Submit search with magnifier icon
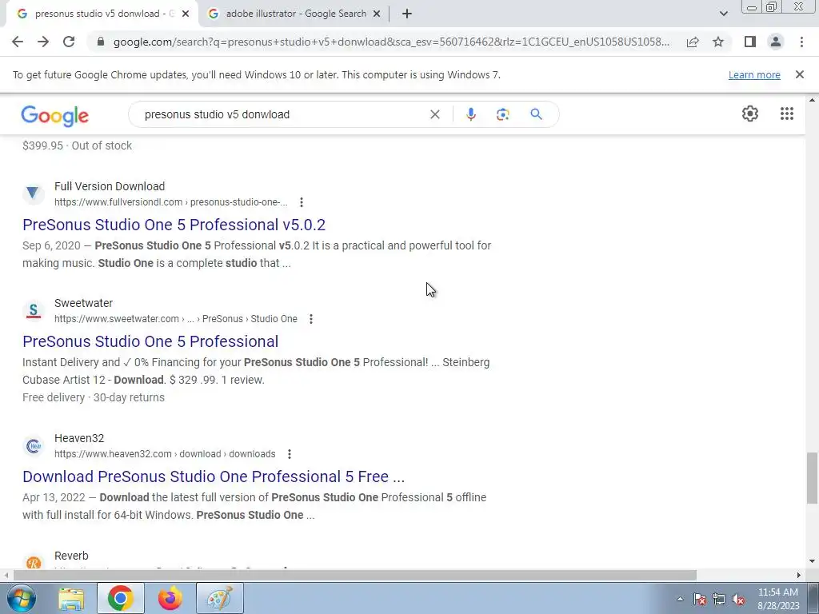819x614 pixels. point(536,114)
